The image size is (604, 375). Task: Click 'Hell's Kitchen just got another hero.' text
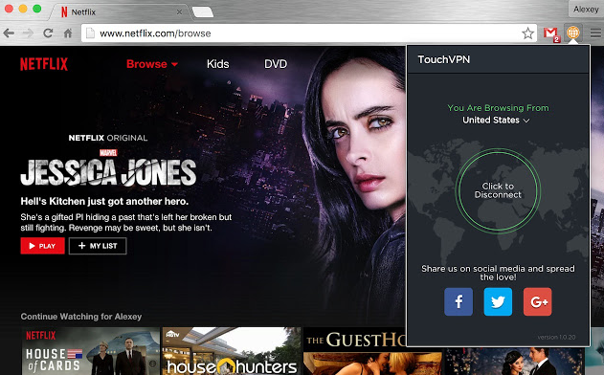(x=104, y=201)
